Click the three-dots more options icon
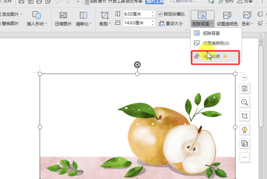 click(245, 157)
